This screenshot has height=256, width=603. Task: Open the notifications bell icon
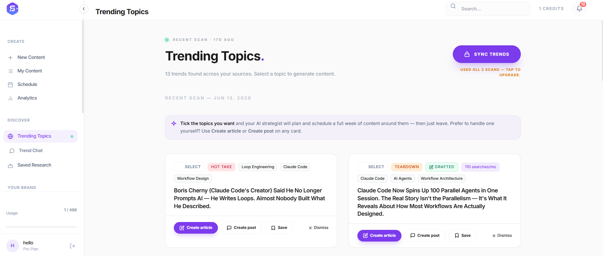[x=579, y=9]
